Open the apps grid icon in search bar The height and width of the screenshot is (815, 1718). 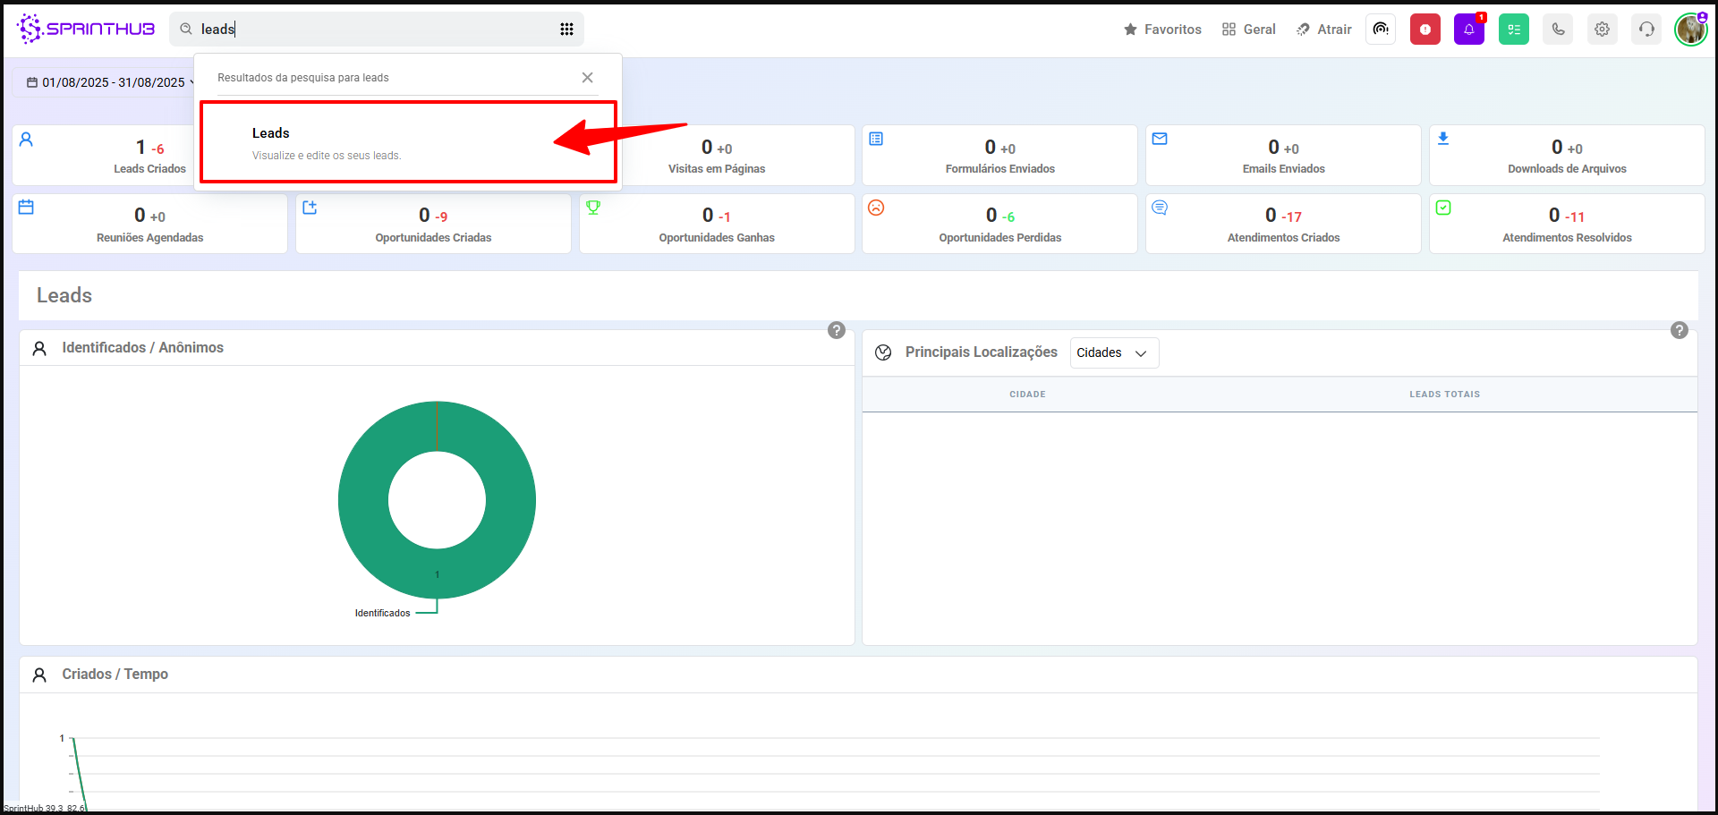pyautogui.click(x=566, y=30)
